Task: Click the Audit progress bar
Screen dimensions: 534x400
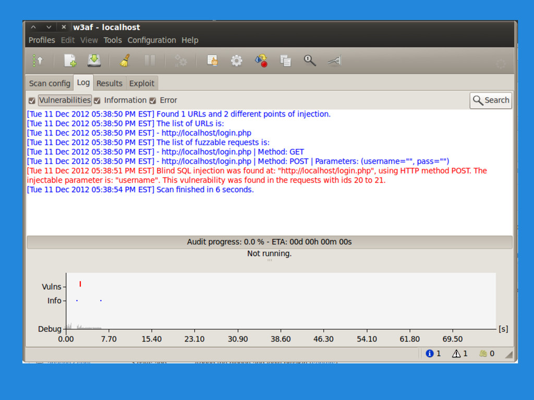Action: coord(270,242)
